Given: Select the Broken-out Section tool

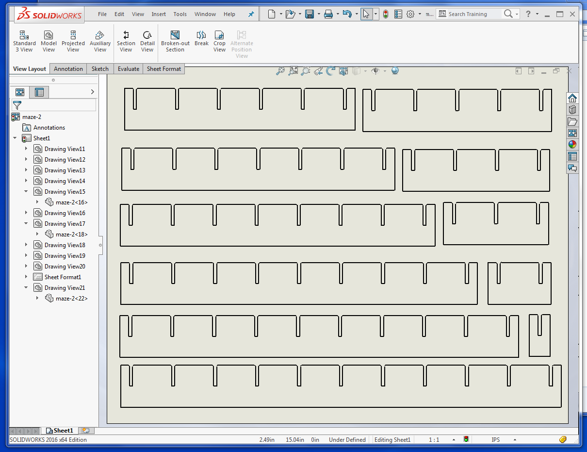Looking at the screenshot, I should click(175, 41).
